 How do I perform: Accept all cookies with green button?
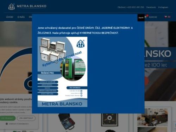8,118
